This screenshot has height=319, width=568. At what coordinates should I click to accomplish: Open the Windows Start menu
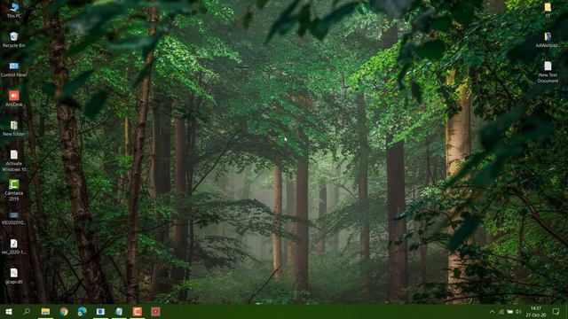(9, 311)
